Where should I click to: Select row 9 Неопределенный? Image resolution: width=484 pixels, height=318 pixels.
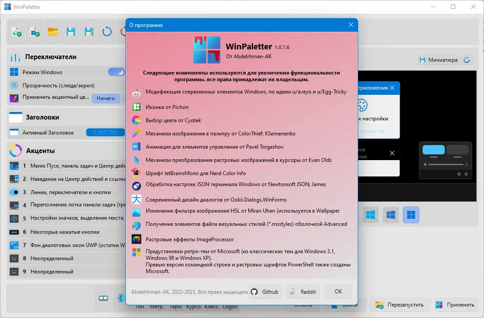pyautogui.click(x=67, y=272)
